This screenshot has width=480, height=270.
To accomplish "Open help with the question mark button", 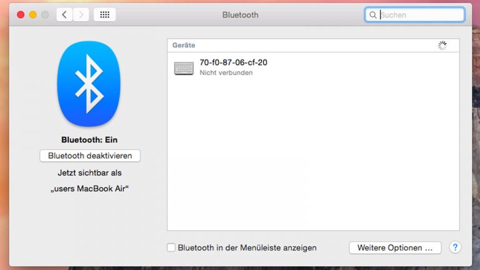I will (455, 247).
